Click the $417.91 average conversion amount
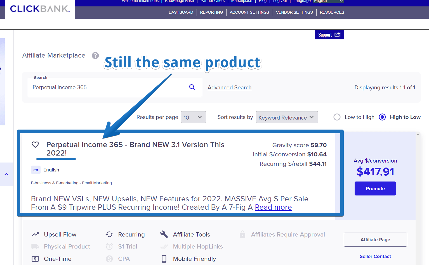Screen dimensions: 429x265 [x=375, y=172]
